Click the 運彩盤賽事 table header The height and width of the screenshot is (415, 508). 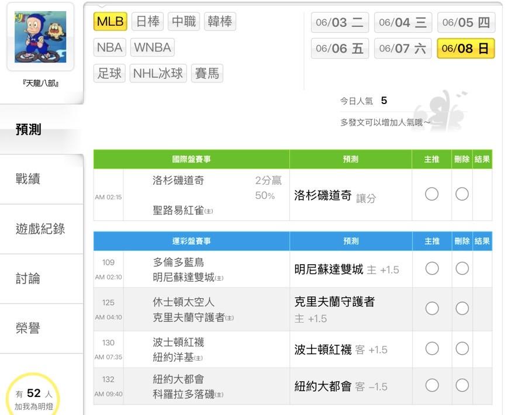(x=192, y=241)
